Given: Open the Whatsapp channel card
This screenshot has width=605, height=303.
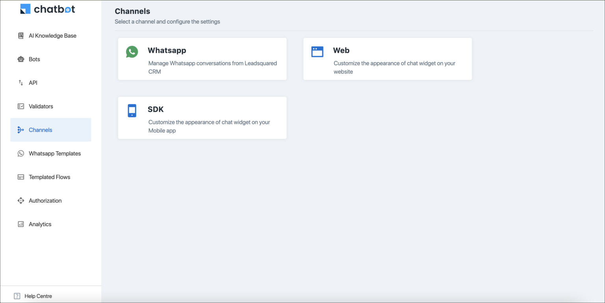Looking at the screenshot, I should coord(202,59).
